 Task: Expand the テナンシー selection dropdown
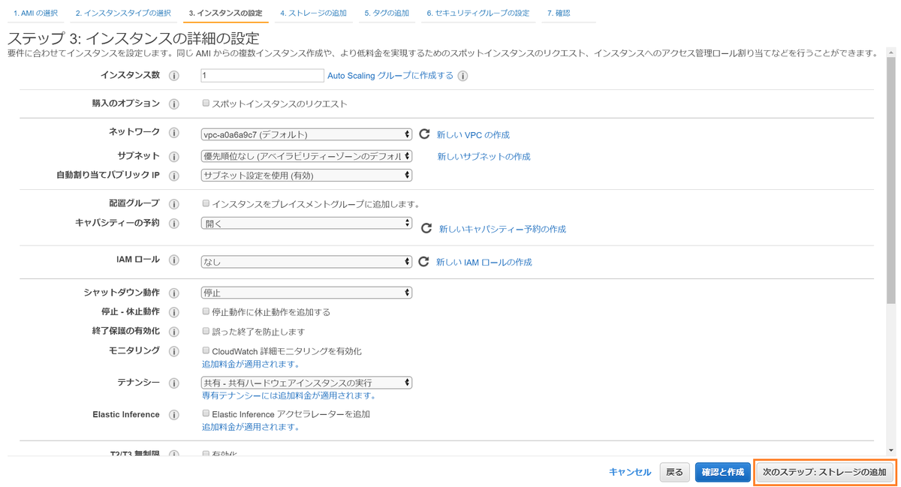(x=306, y=382)
